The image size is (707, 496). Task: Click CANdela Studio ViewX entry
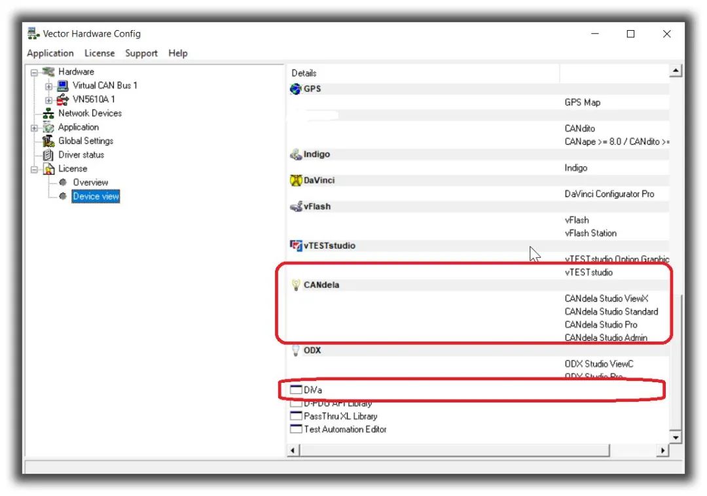pyautogui.click(x=606, y=298)
